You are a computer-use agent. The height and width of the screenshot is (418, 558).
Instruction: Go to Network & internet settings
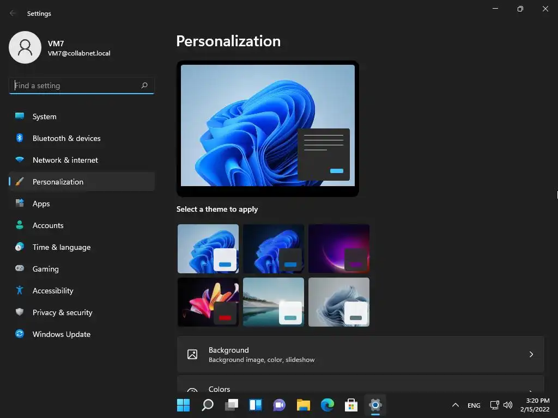tap(82, 159)
